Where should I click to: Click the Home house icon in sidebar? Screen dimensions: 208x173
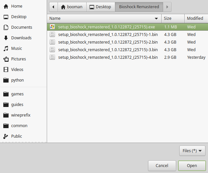[x=6, y=6]
